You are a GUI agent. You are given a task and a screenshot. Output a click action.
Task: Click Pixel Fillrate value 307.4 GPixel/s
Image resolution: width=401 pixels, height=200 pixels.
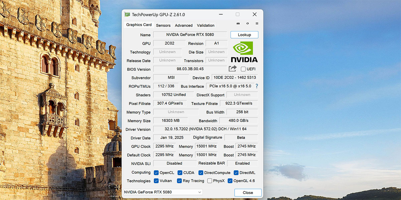pyautogui.click(x=170, y=103)
